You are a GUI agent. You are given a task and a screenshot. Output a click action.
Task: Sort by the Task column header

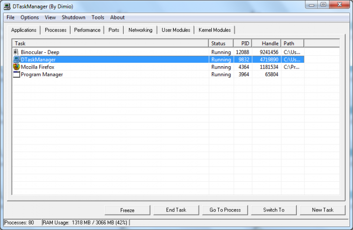tap(110, 43)
